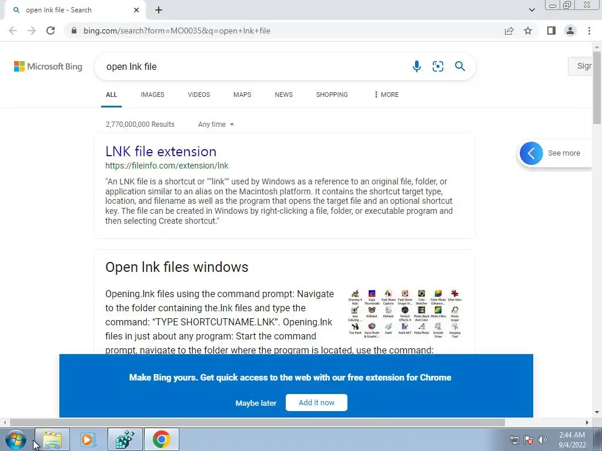Expand the MORE search categories menu
The image size is (602, 451).
[386, 95]
